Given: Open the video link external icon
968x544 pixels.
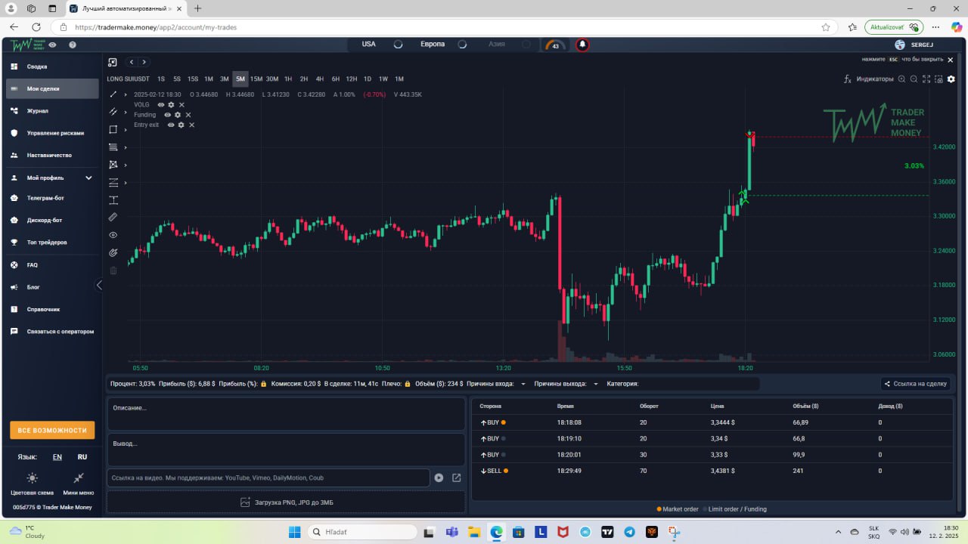Looking at the screenshot, I should [457, 478].
